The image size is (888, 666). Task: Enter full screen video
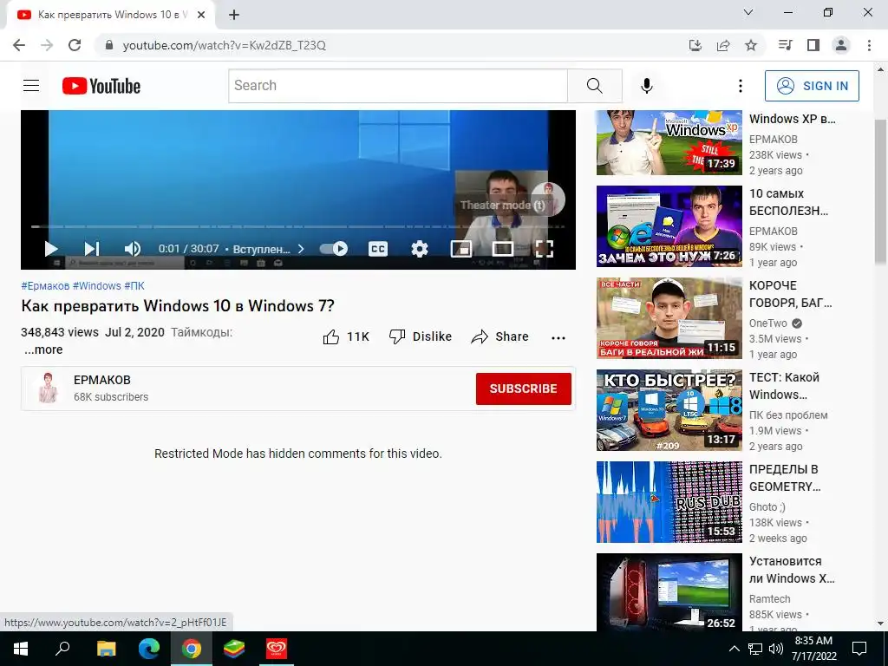pos(545,249)
